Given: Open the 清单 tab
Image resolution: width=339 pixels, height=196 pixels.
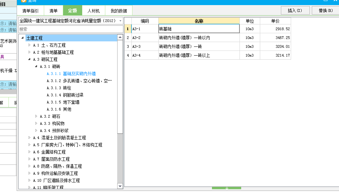Looking at the screenshot, I should (x=53, y=11).
